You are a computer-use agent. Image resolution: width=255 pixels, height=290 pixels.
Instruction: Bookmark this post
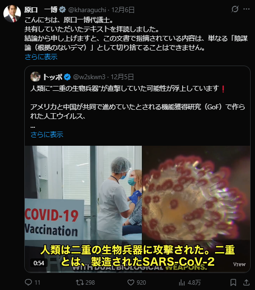click(233, 282)
